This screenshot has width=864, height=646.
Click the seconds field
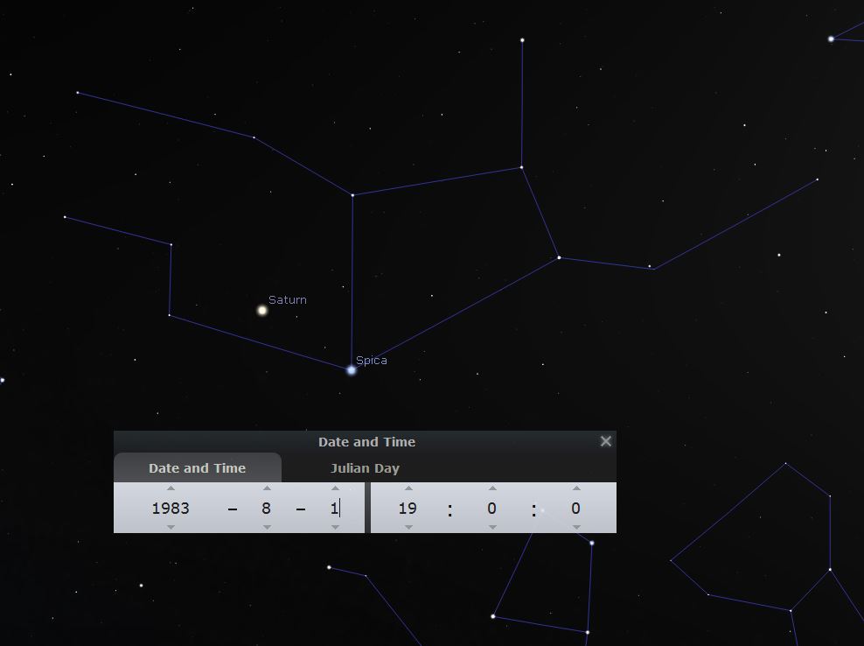coord(576,508)
